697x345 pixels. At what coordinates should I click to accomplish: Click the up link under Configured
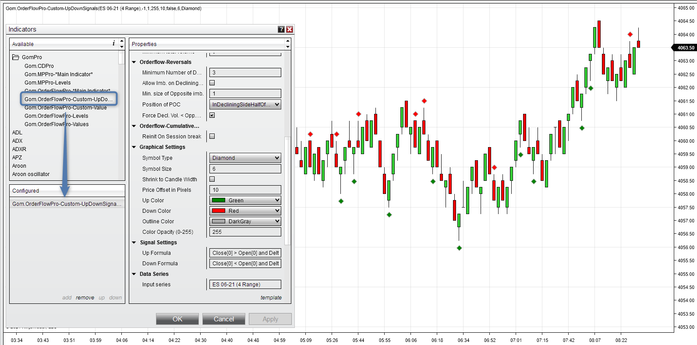tap(102, 298)
